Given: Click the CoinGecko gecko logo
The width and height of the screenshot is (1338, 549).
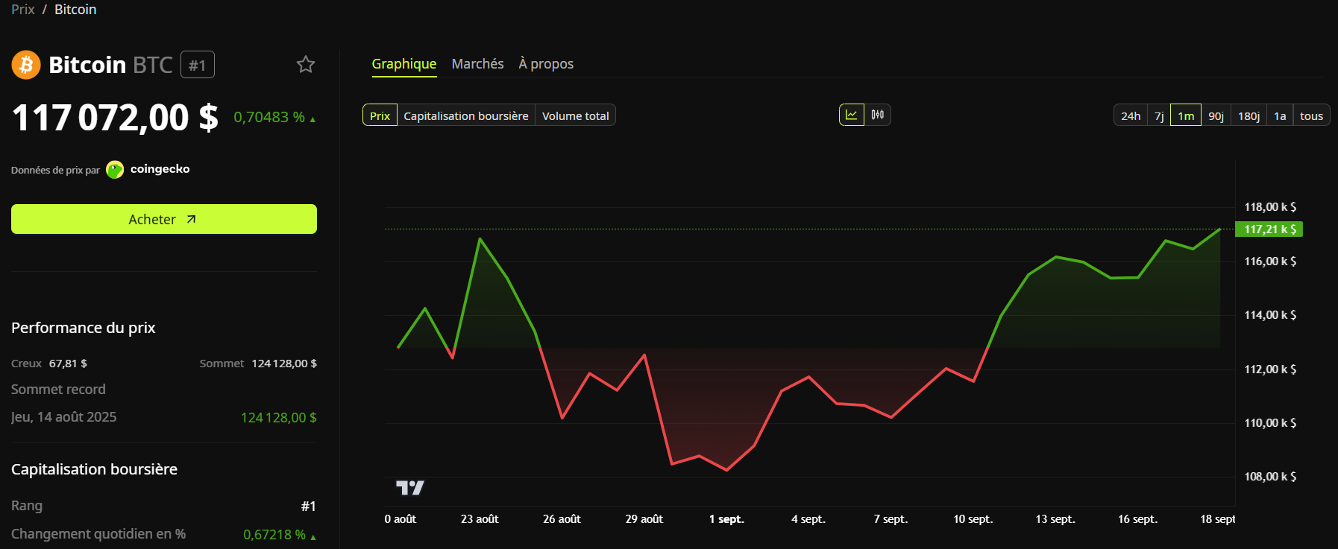Looking at the screenshot, I should [x=115, y=170].
